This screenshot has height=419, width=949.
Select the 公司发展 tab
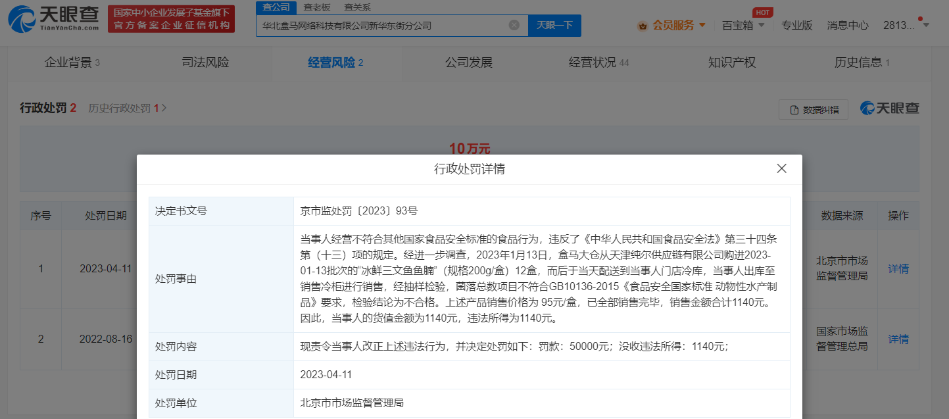pyautogui.click(x=468, y=62)
